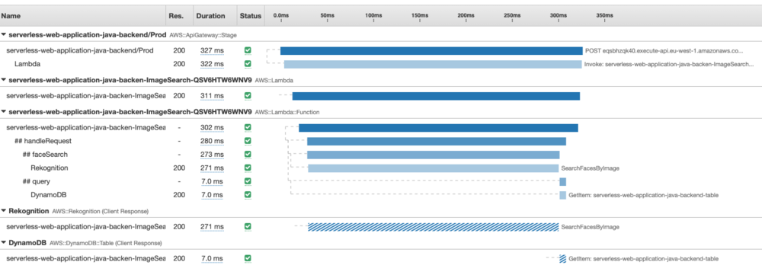Screen dimensions: 762x278
Task: Click the green status check for the 327 ms row
Action: click(248, 50)
